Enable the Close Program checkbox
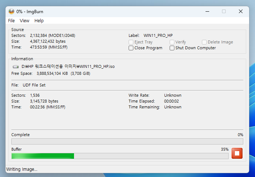Viewport: 255px width, 177px height. tap(131, 48)
